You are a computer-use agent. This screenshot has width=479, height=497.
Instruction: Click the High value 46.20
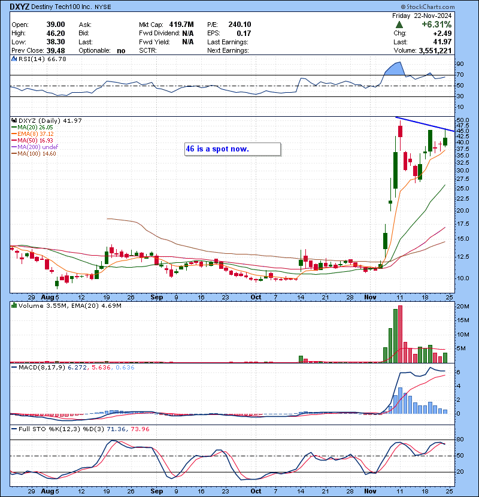[x=56, y=34]
